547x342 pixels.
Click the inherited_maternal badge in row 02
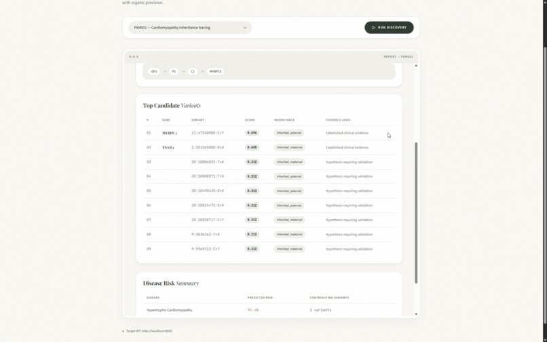tap(289, 148)
